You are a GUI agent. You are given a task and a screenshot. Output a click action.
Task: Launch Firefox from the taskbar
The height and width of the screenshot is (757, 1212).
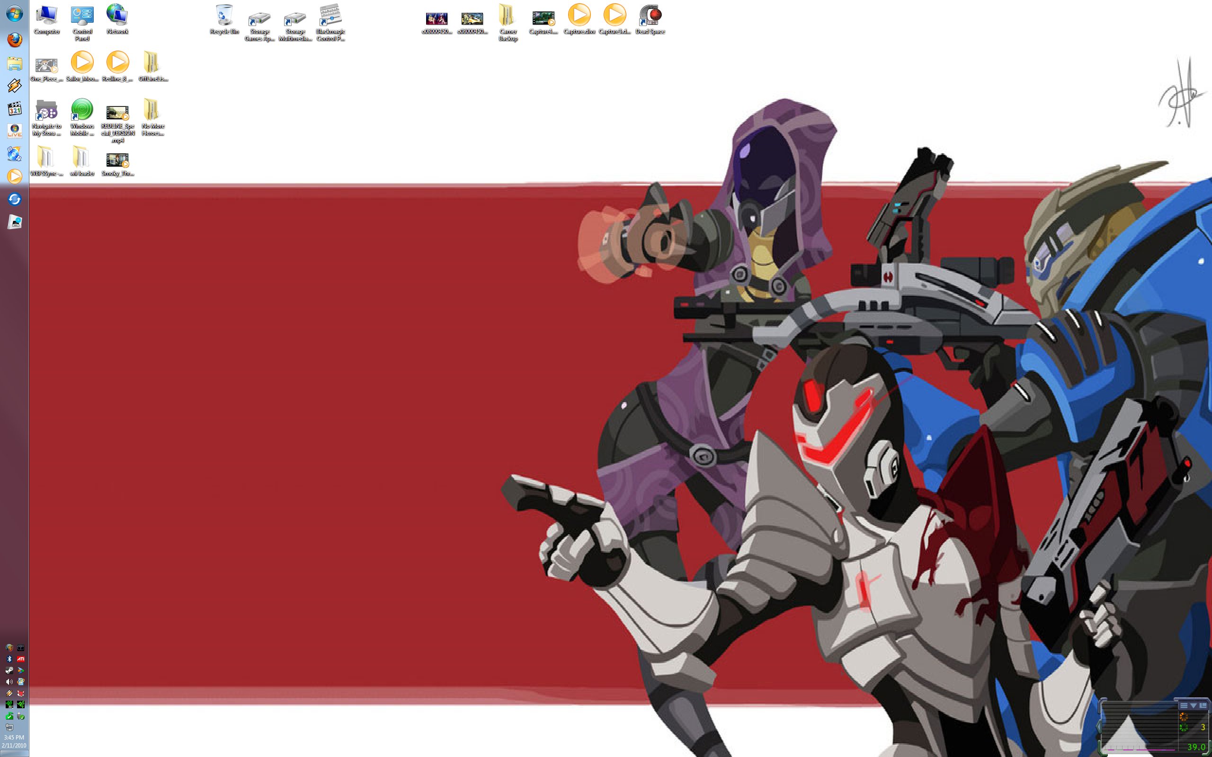coord(14,40)
